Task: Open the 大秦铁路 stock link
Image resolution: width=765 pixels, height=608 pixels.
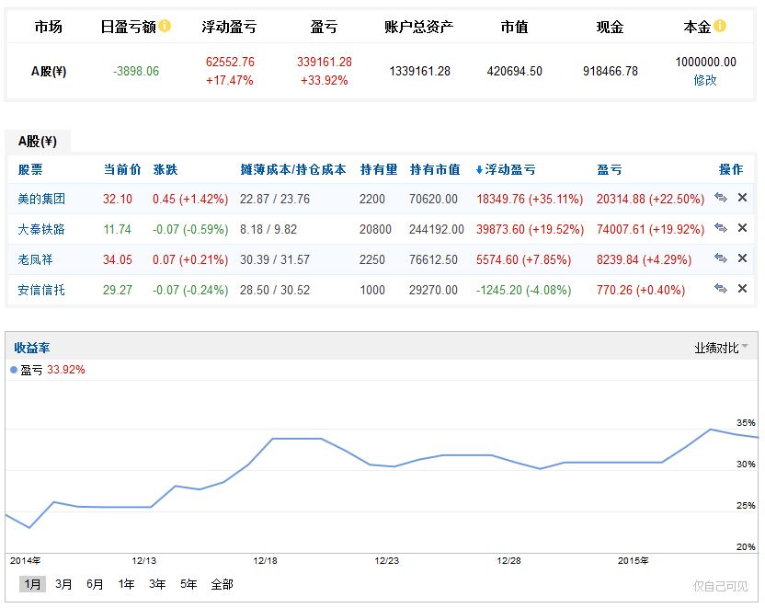Action: click(x=41, y=229)
